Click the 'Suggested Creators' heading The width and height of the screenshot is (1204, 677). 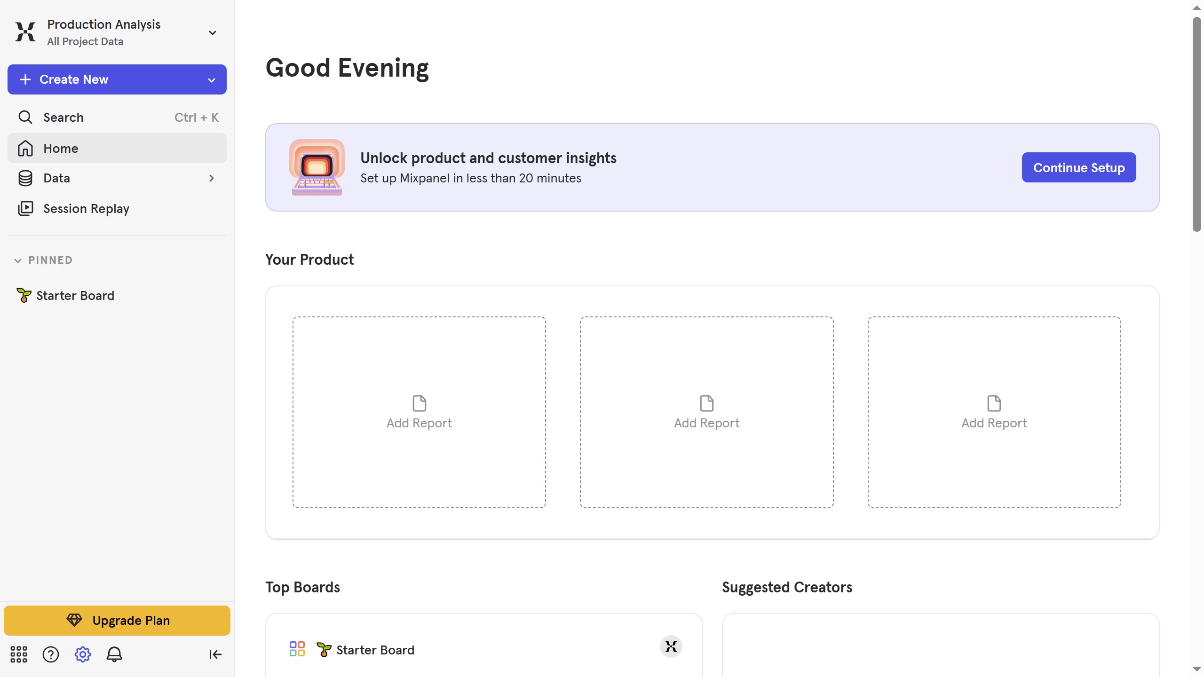pyautogui.click(x=787, y=587)
